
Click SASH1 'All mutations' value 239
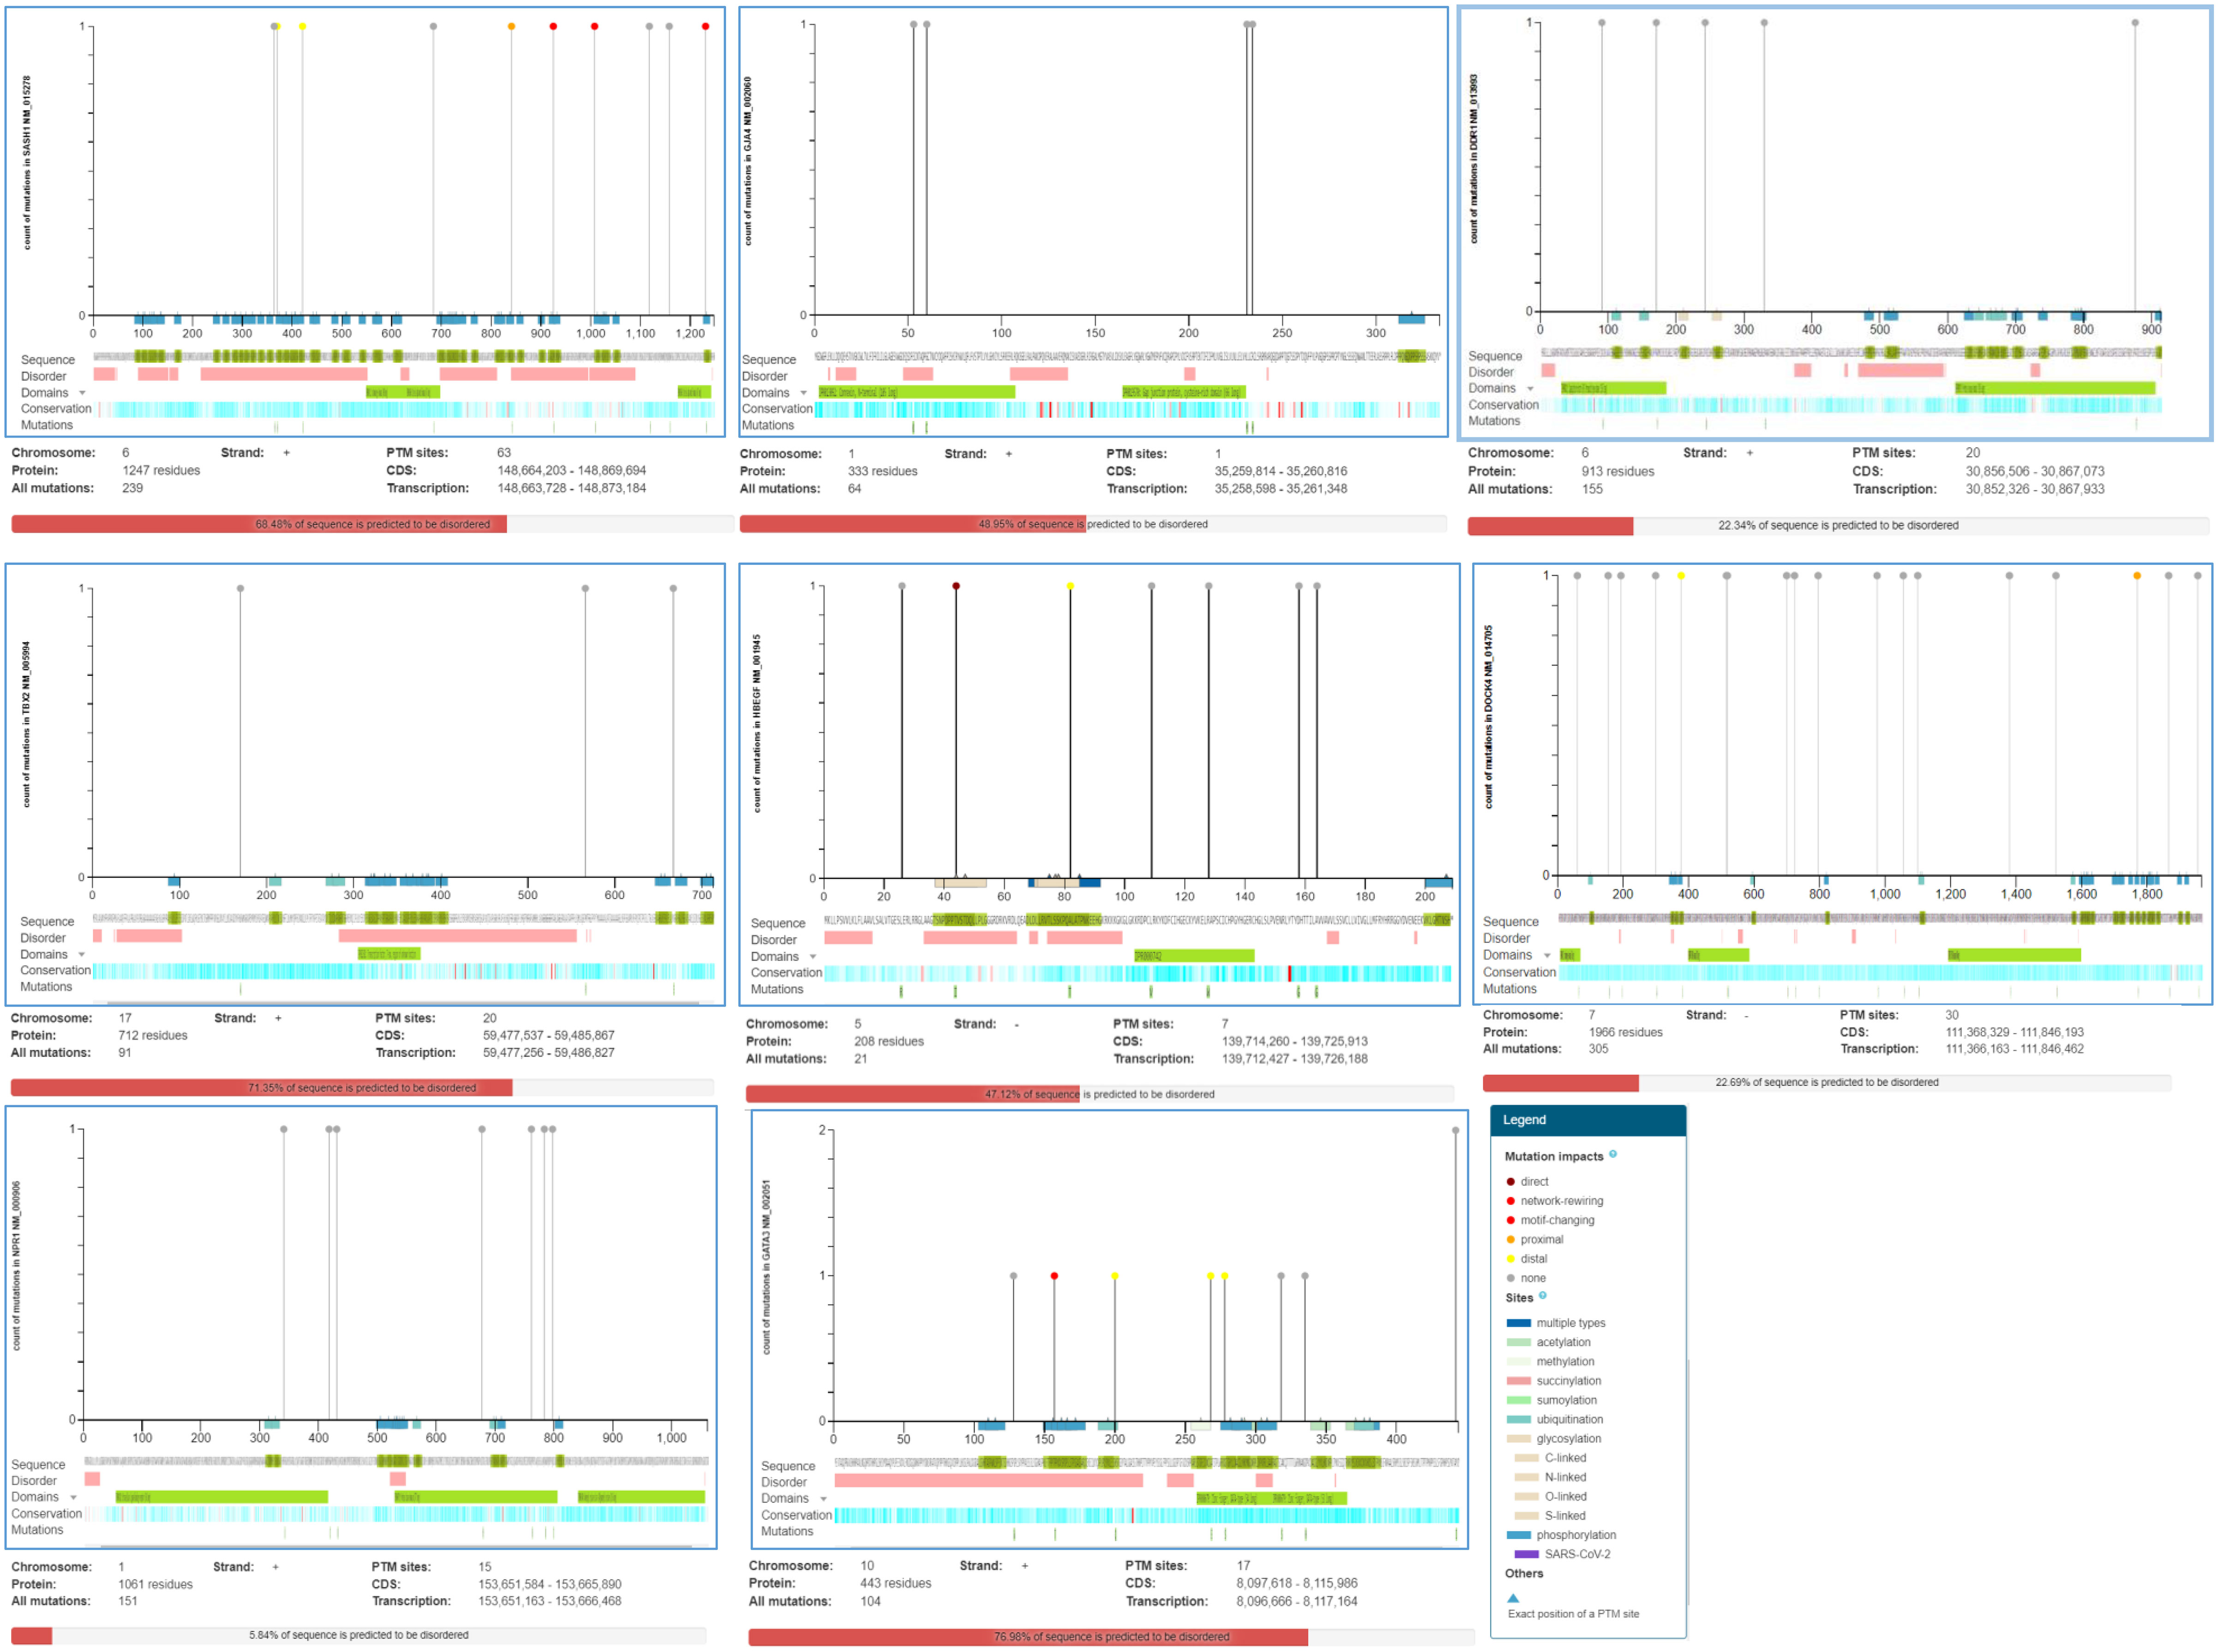click(x=132, y=488)
